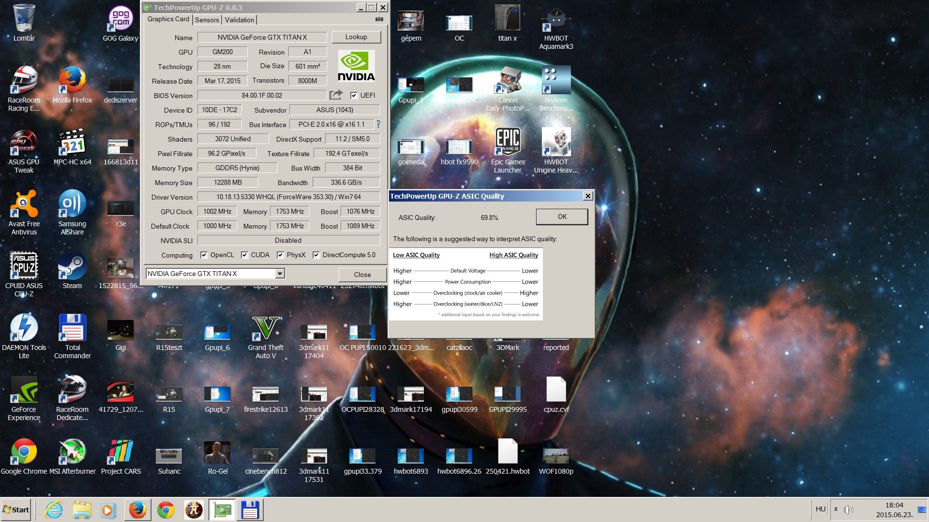Viewport: 929px width, 522px height.
Task: Open Internet Explorer from the taskbar
Action: pos(54,510)
